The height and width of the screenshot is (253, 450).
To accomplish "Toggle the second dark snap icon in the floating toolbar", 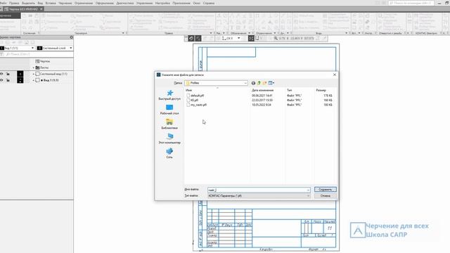I will (198, 38).
